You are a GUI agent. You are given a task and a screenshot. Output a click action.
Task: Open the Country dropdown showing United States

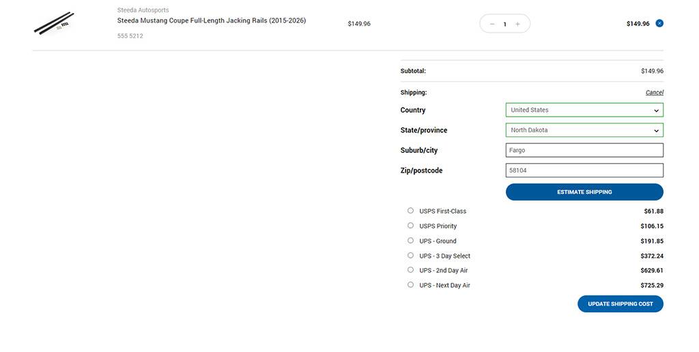point(584,110)
